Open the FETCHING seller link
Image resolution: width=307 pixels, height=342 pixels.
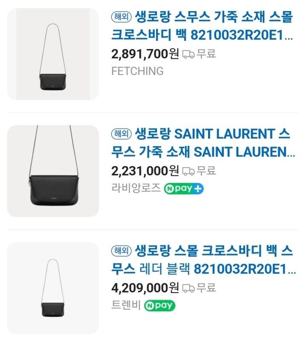(x=137, y=71)
